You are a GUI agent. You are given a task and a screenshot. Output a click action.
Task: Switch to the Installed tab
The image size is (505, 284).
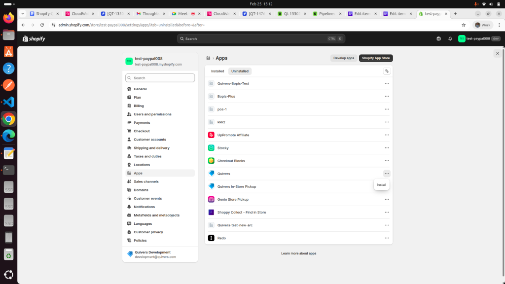click(217, 71)
